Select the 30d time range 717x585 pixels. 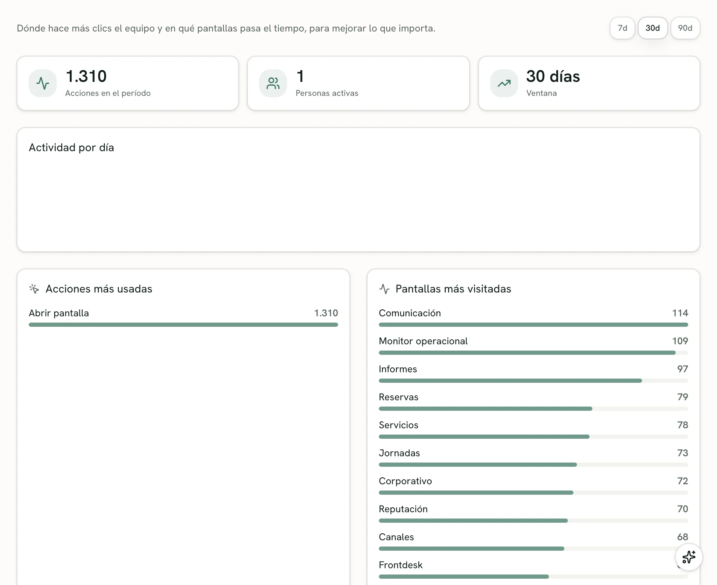653,28
